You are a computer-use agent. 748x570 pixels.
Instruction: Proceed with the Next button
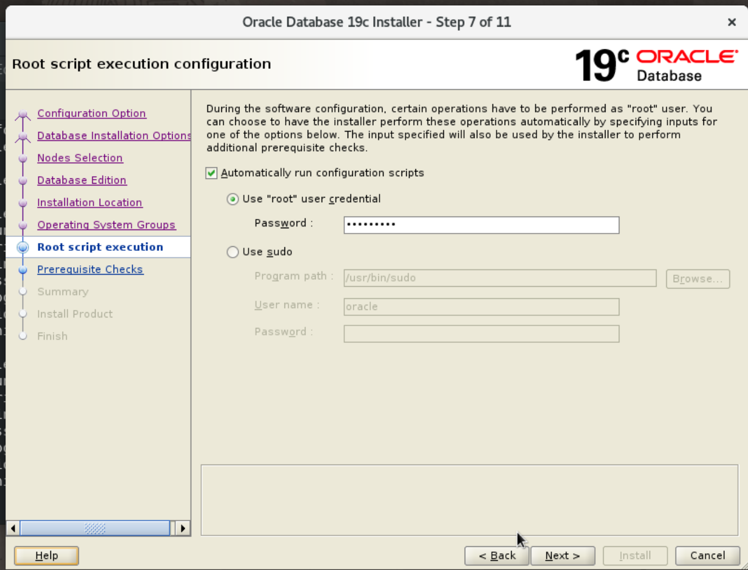563,556
